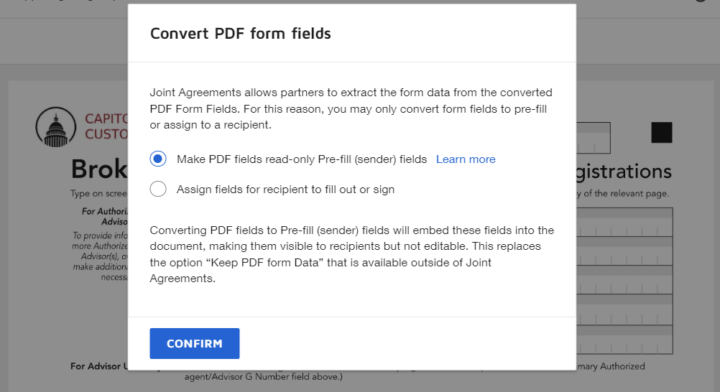Click the "Make PDF fields read-only" option label
The image size is (720, 392).
tap(302, 159)
